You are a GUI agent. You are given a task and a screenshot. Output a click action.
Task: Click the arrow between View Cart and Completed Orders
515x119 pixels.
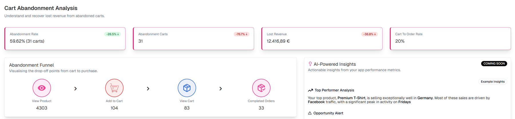pos(221,89)
